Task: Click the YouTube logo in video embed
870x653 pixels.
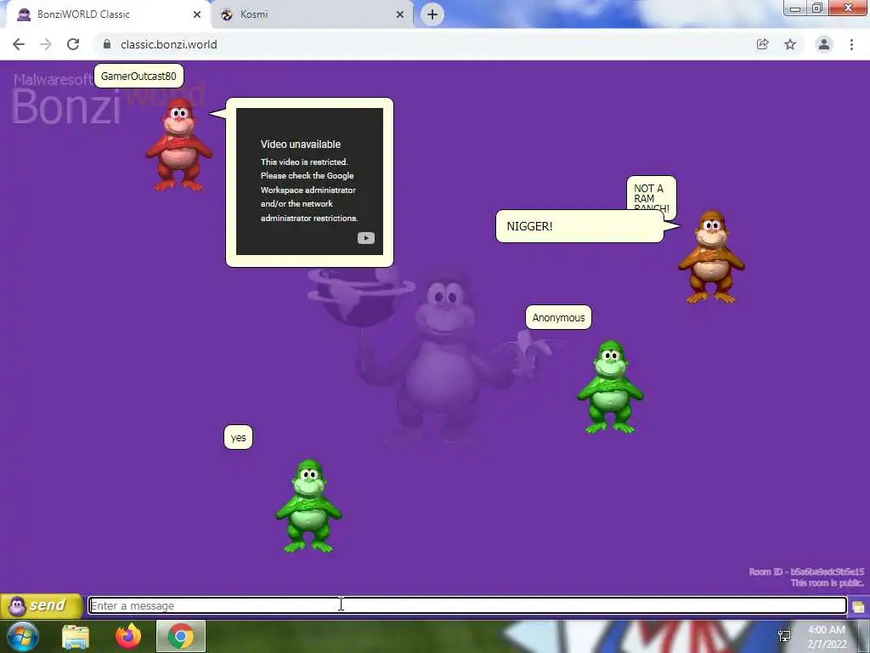Action: click(365, 238)
